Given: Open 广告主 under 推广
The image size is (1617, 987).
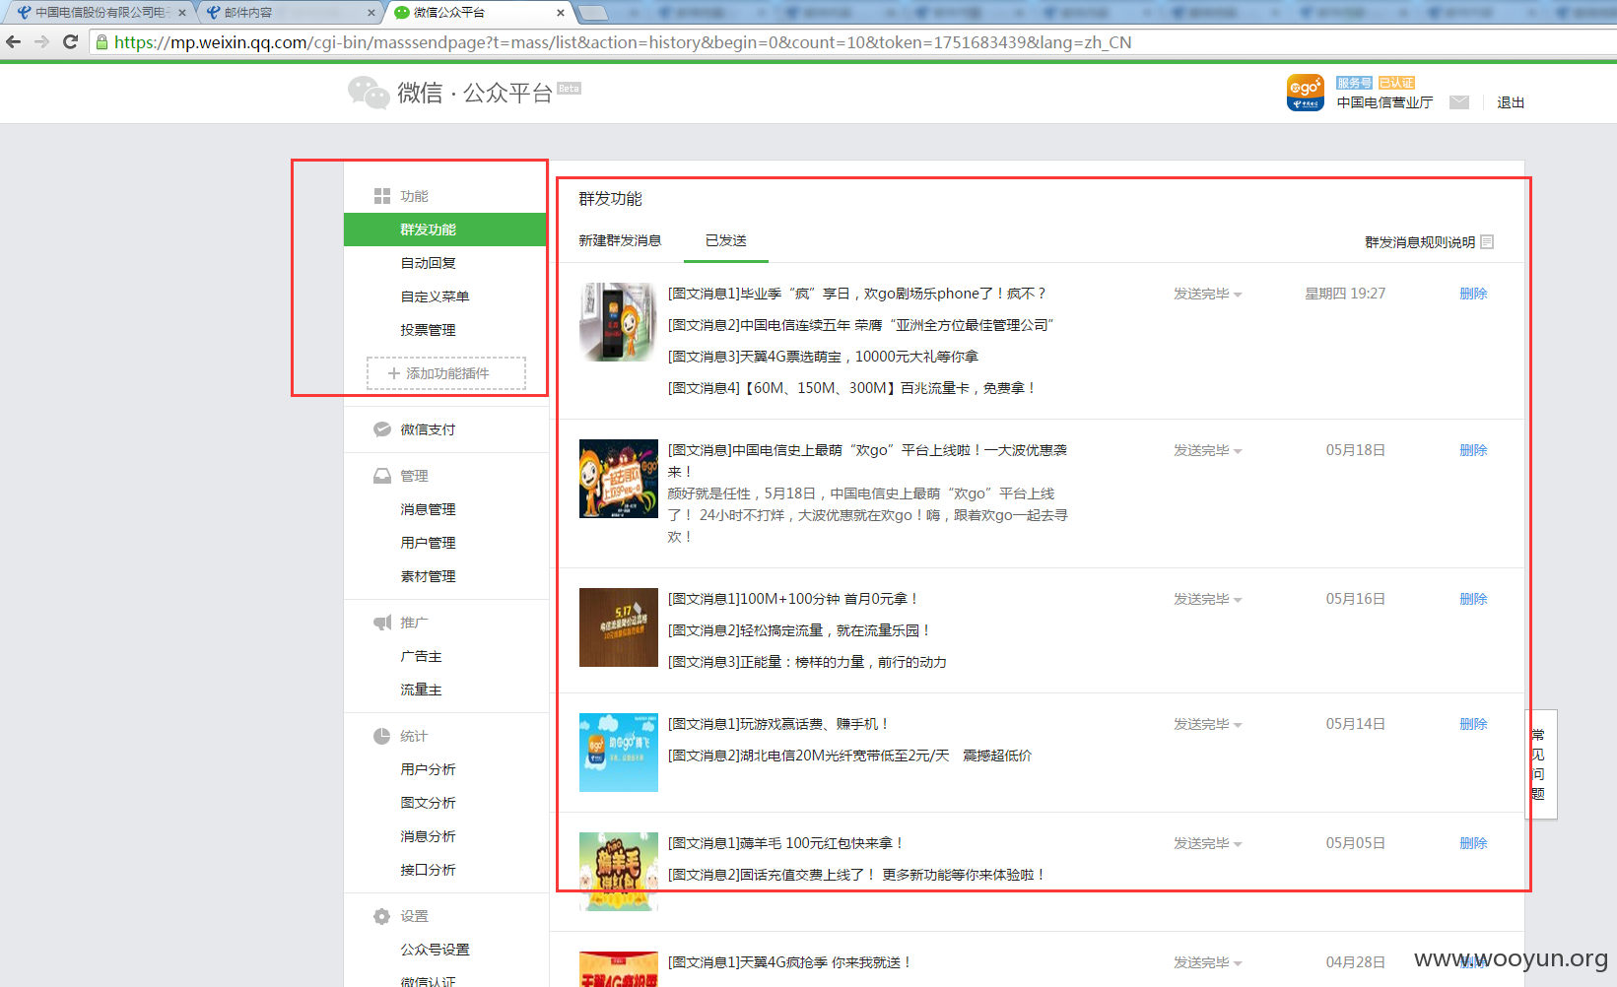Looking at the screenshot, I should [x=421, y=656].
